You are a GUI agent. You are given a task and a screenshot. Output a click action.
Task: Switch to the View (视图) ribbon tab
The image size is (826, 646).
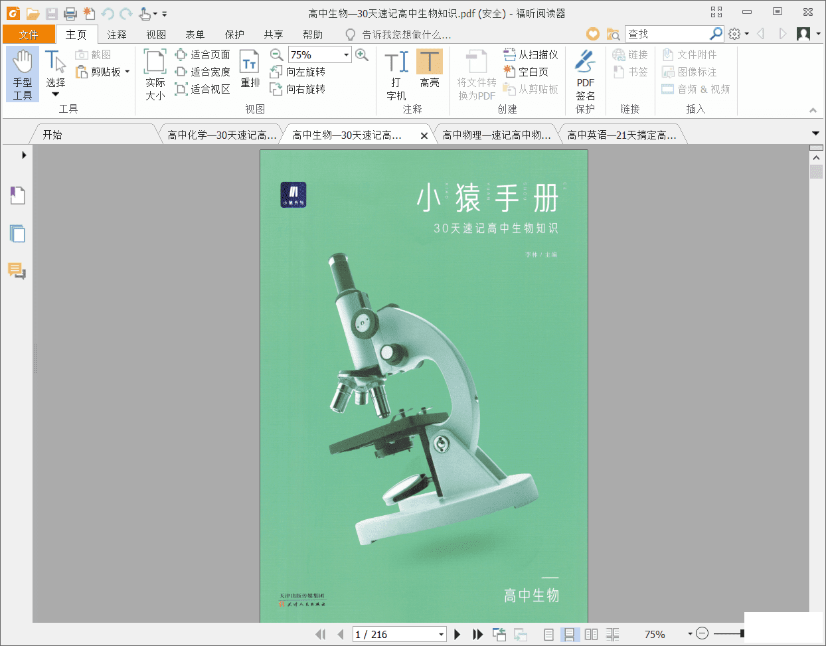tap(156, 35)
